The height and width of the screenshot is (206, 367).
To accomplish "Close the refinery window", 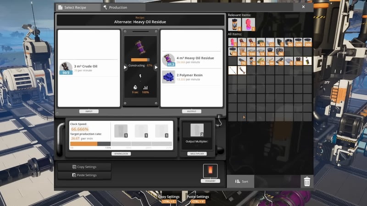I will 303,7.
